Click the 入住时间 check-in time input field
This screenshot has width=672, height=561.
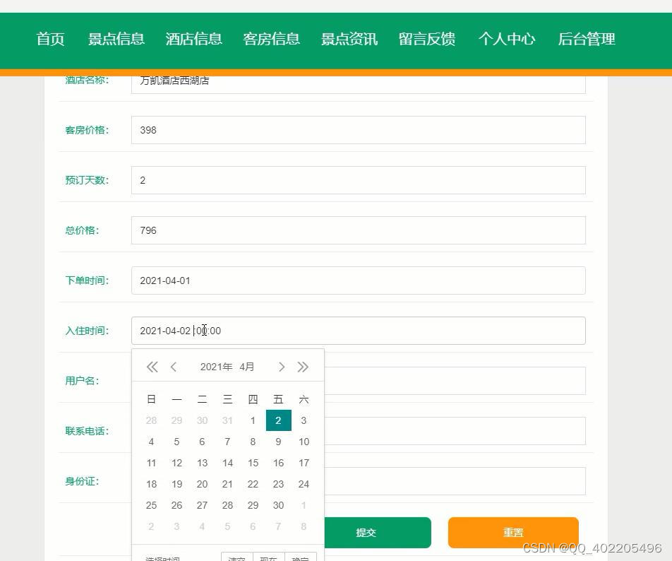[358, 330]
